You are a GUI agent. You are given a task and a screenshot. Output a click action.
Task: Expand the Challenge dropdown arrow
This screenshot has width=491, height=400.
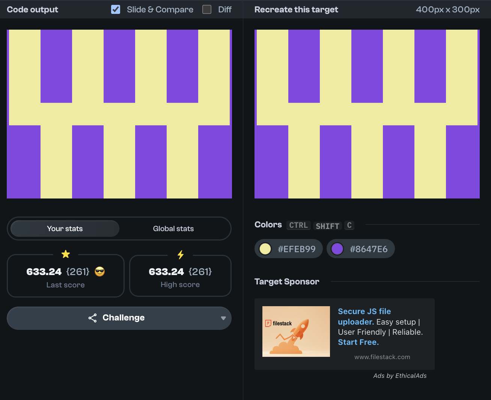click(x=223, y=318)
